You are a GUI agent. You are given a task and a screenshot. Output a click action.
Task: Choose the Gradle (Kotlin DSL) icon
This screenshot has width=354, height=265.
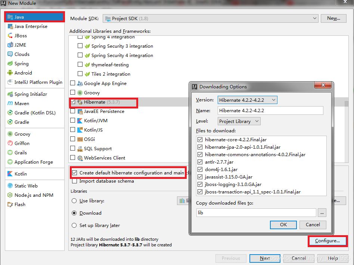point(10,113)
